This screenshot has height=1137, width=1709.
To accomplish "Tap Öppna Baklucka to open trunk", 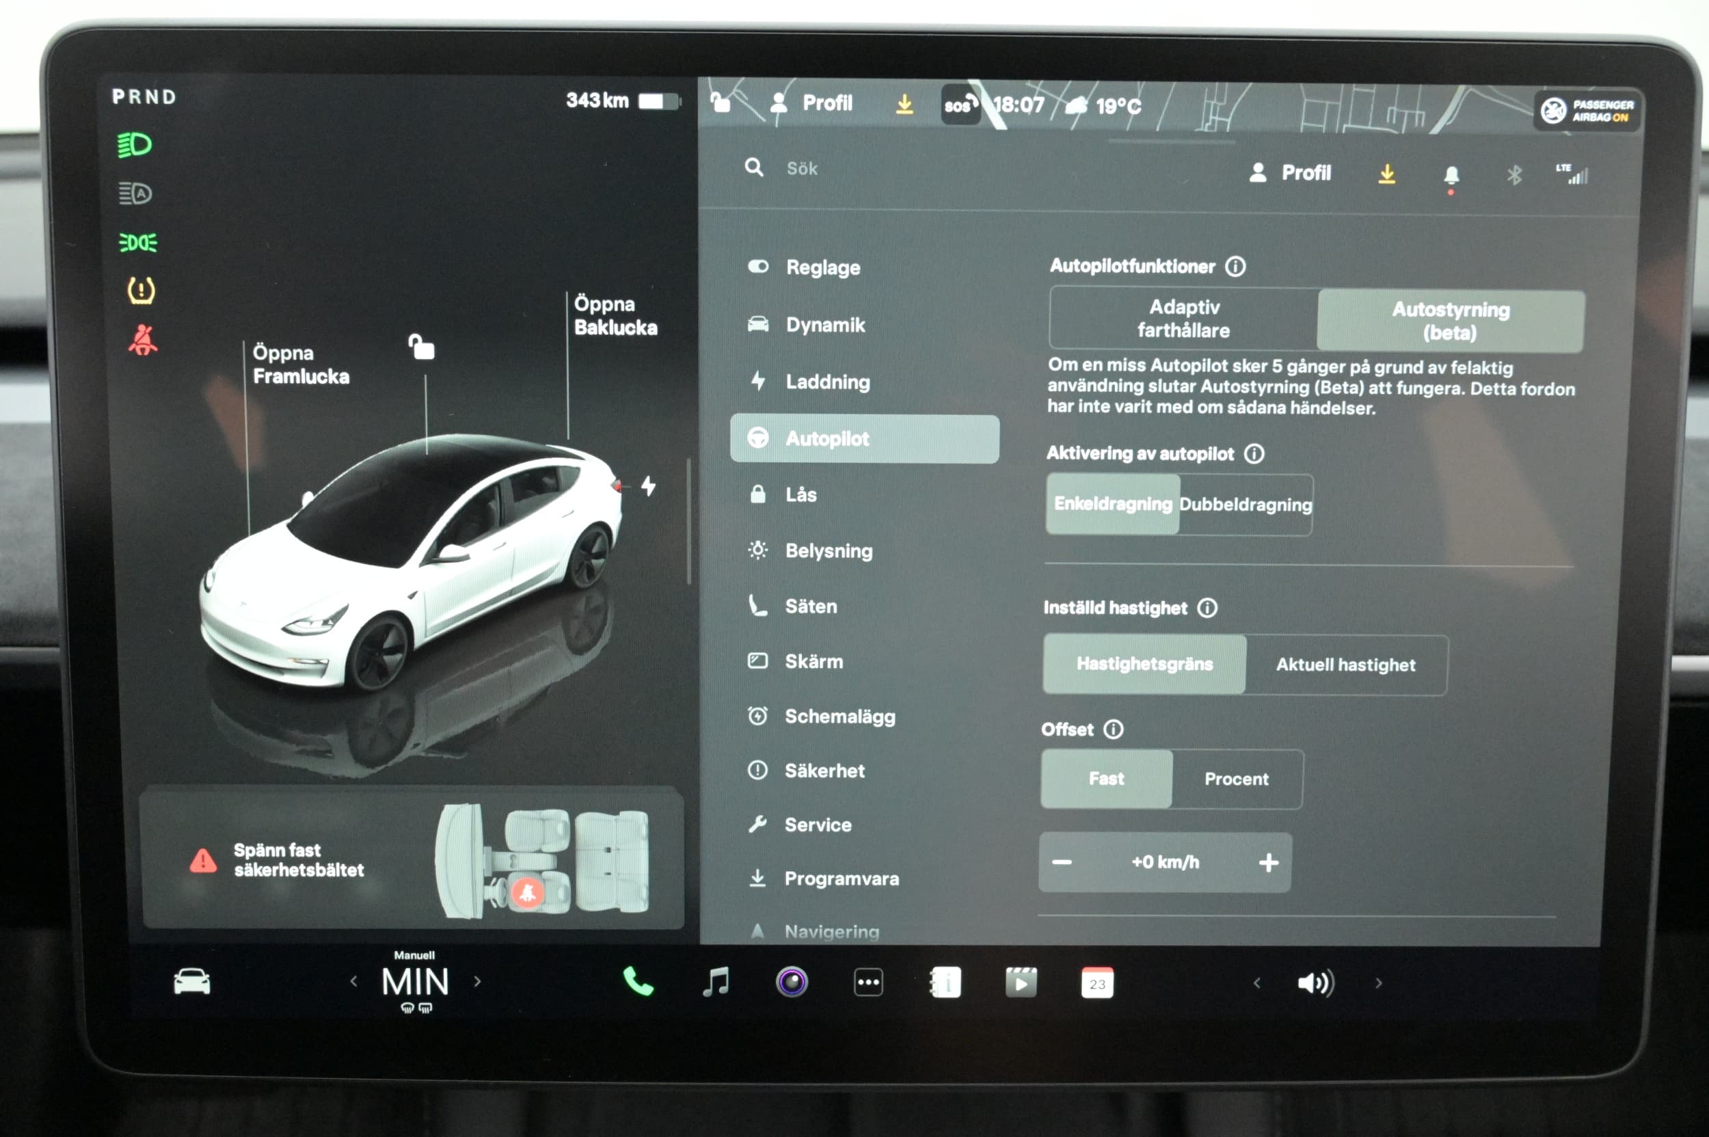I will (616, 316).
